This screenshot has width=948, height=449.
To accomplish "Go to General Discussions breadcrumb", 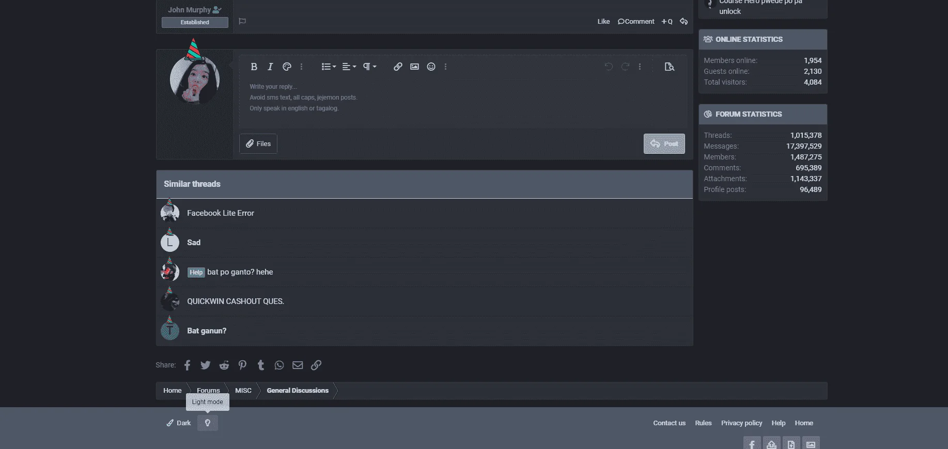I will (x=298, y=390).
